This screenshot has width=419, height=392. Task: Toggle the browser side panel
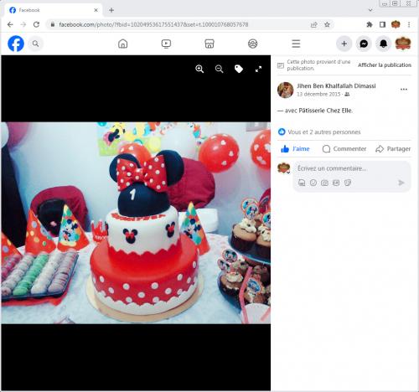coord(382,24)
